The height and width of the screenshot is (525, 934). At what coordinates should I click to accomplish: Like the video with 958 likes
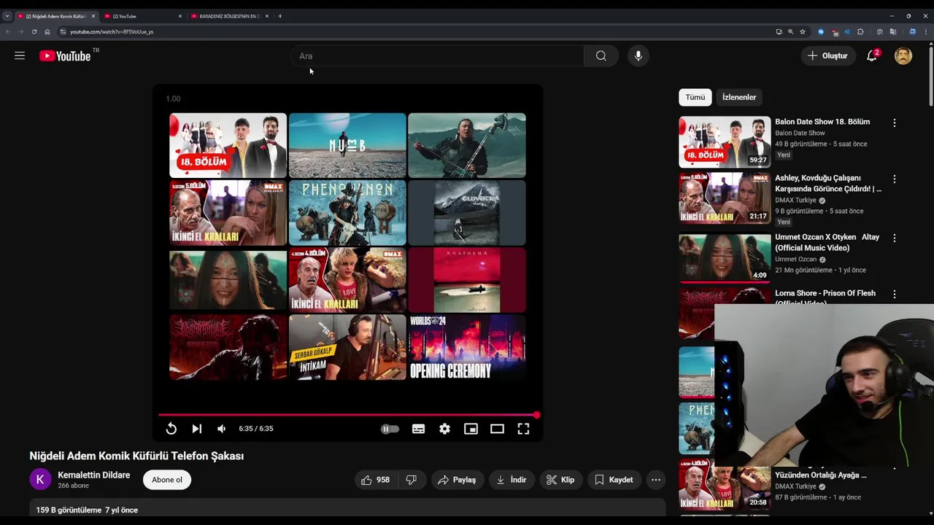coord(376,480)
